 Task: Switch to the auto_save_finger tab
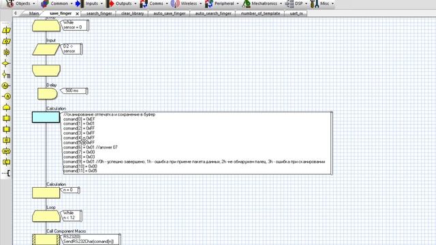(x=170, y=14)
